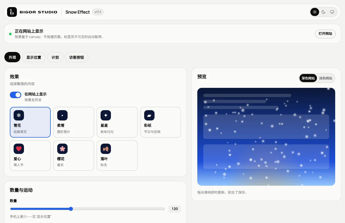
Task: Switch to dark theme moon icon
Action: click(x=323, y=12)
